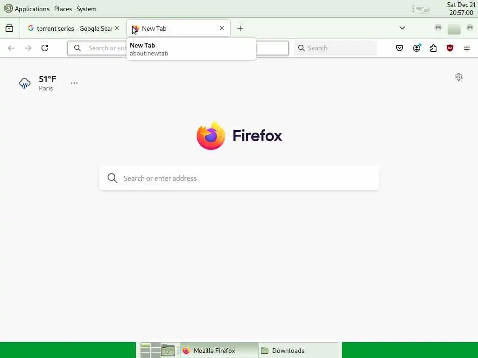478x358 pixels.
Task: Click the rain cloud weather icon
Action: pos(25,83)
